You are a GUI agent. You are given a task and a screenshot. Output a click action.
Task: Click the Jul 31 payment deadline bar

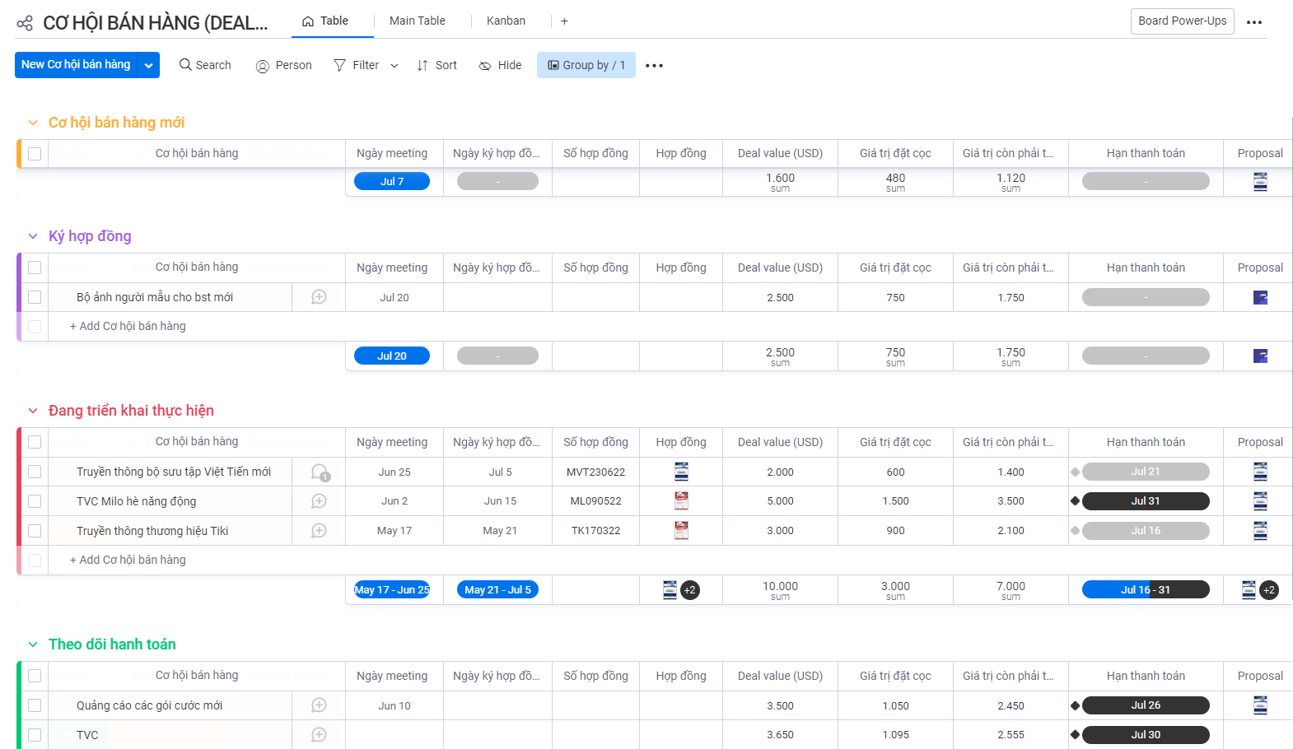(1145, 501)
